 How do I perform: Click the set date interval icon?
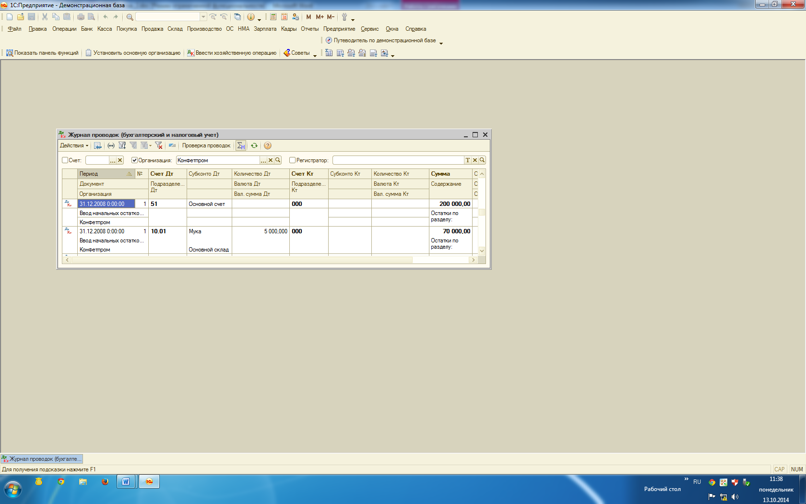click(x=111, y=145)
